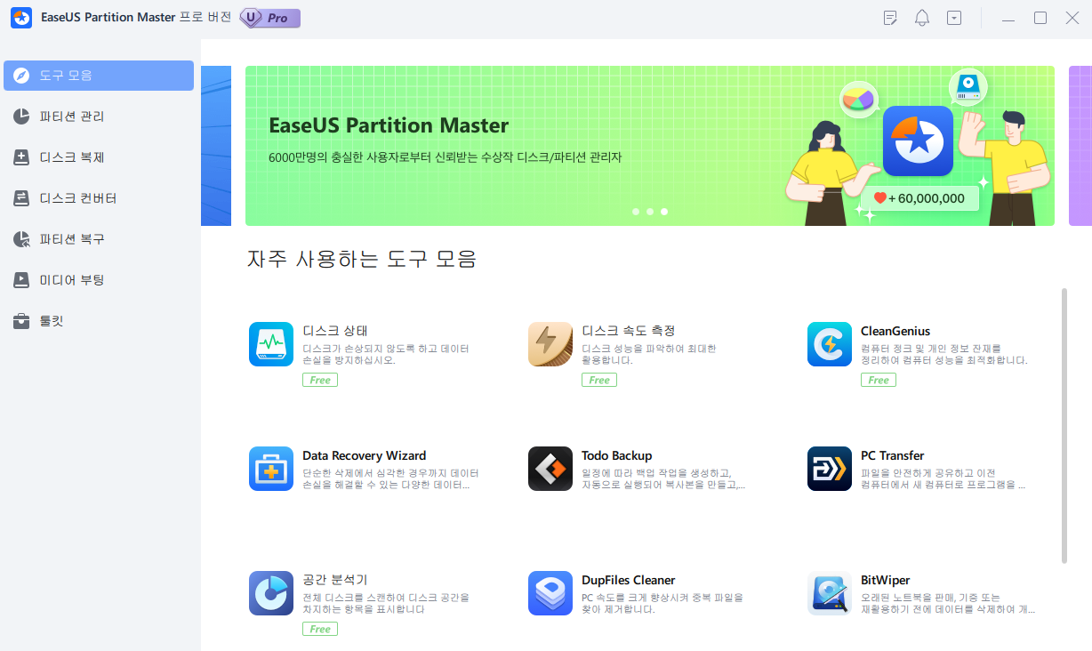1092x651 pixels.
Task: Open CleanGenius from its icon
Action: (x=829, y=344)
